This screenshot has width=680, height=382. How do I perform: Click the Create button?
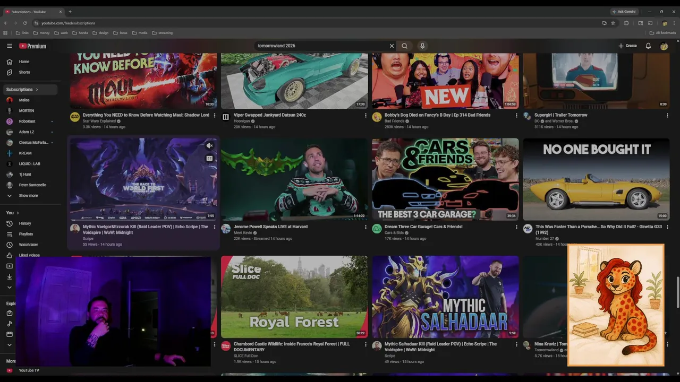[x=627, y=46]
